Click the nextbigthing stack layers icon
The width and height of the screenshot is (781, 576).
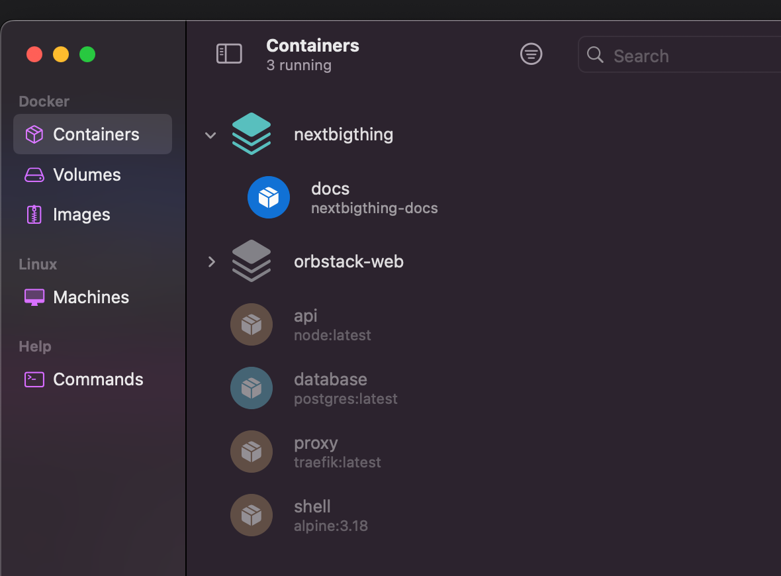click(x=252, y=134)
